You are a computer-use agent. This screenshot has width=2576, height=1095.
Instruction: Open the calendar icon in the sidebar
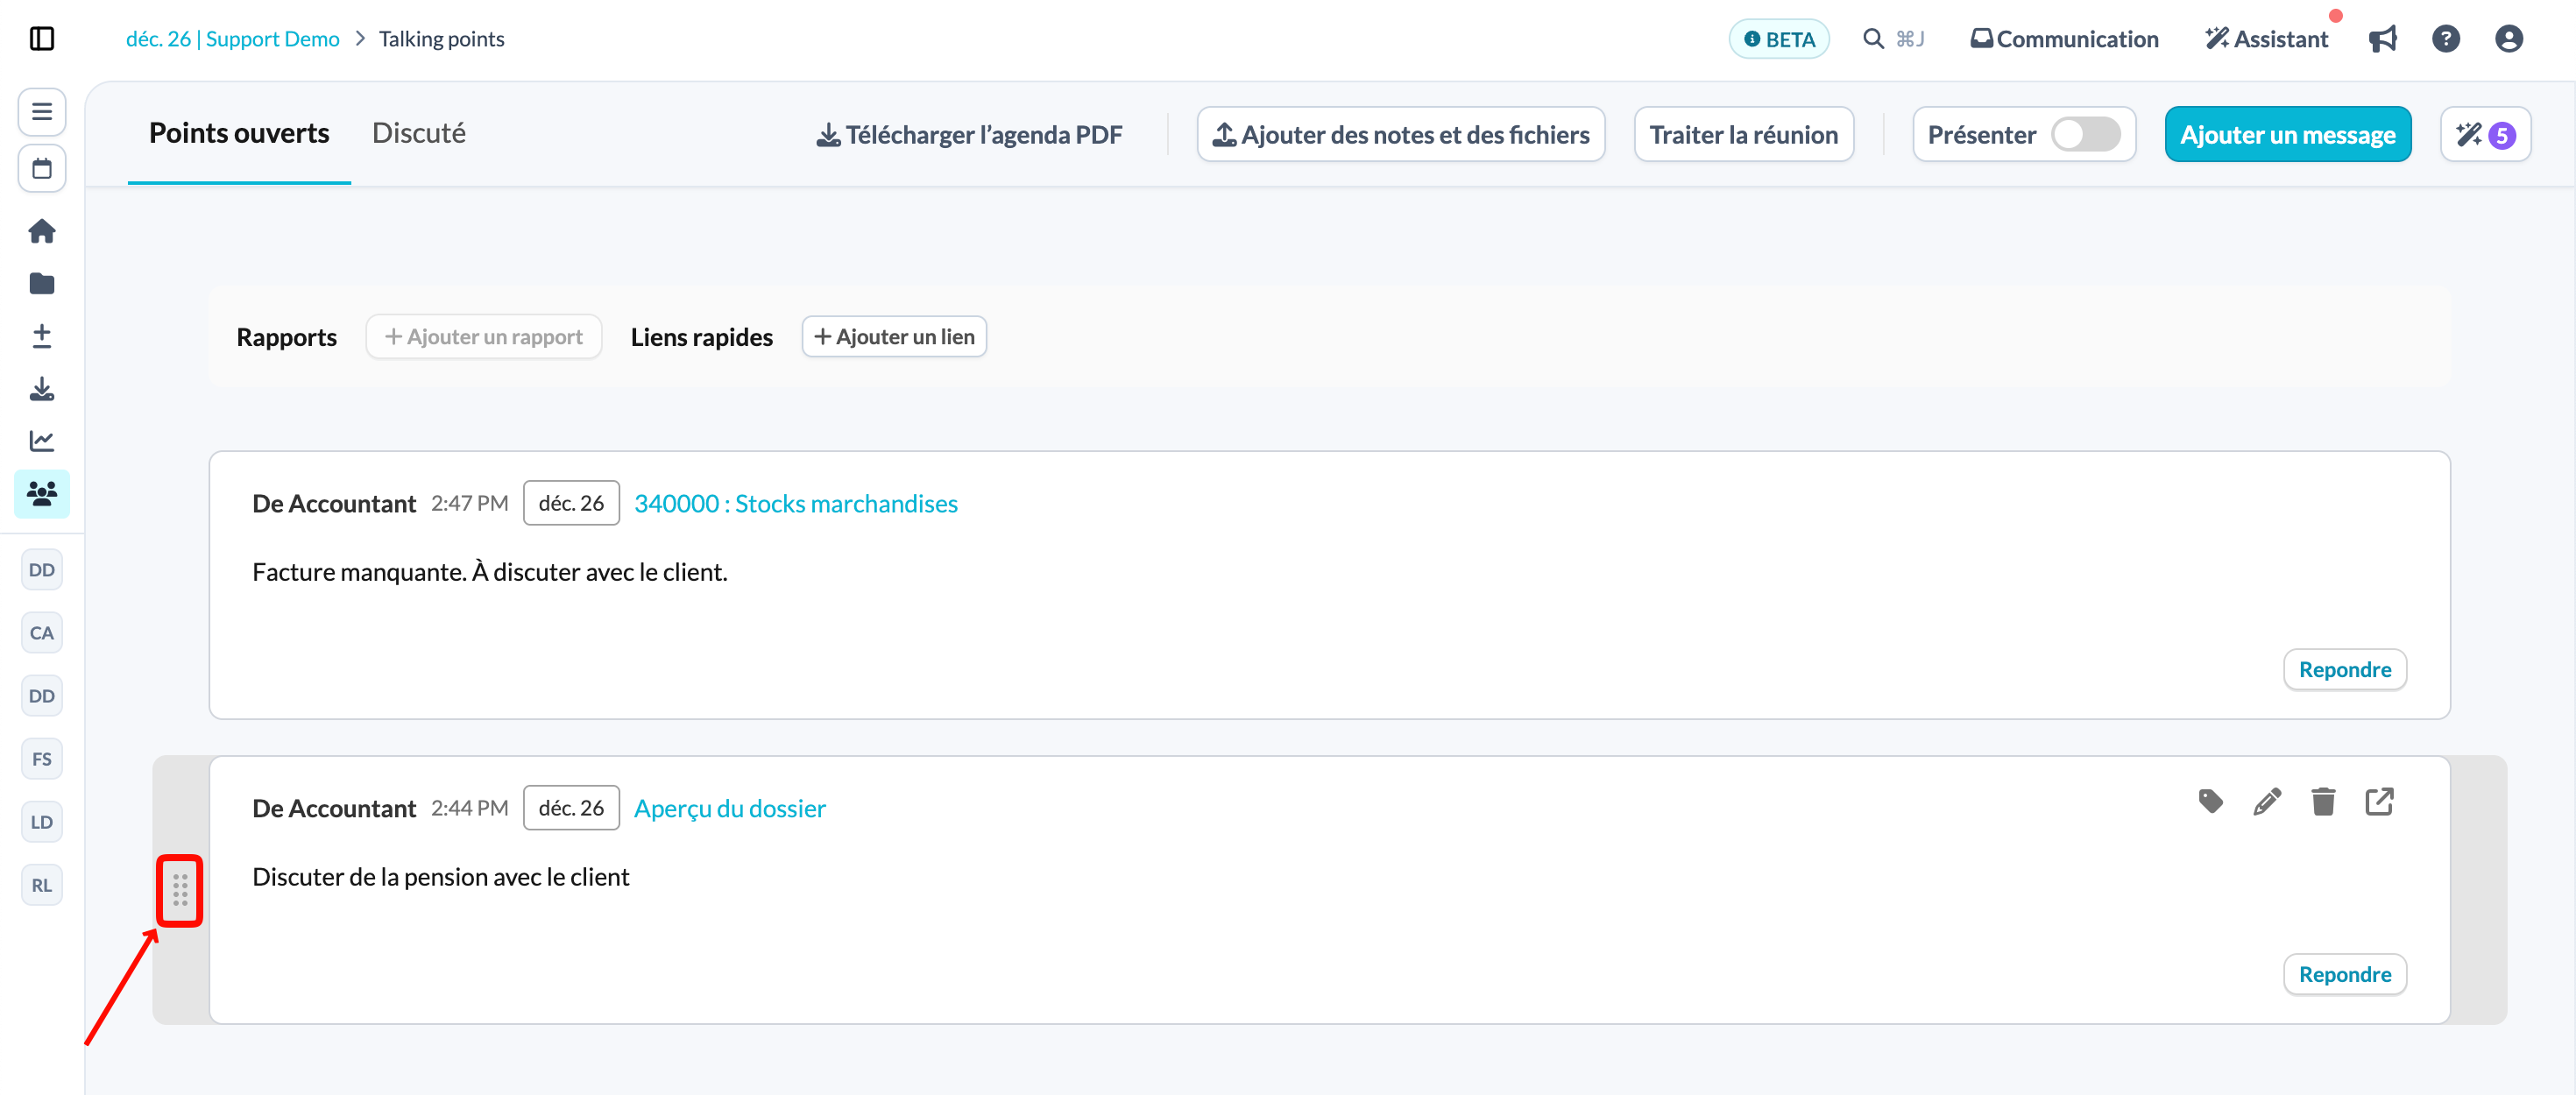(x=42, y=168)
